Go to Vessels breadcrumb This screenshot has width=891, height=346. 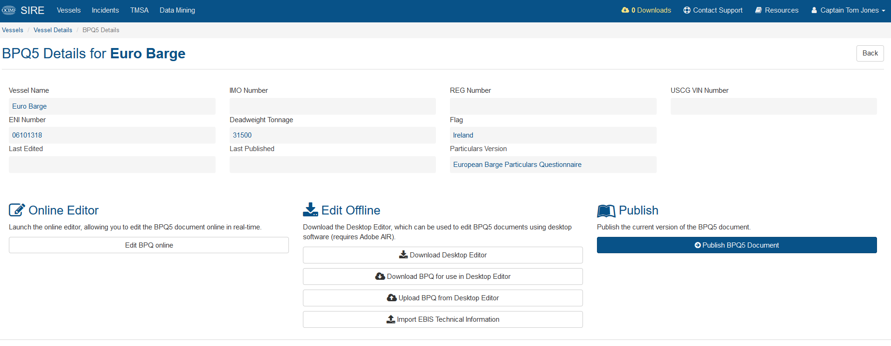(13, 30)
